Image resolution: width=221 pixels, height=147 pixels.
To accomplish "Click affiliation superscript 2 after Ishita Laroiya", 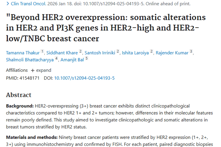I will point(152,51).
